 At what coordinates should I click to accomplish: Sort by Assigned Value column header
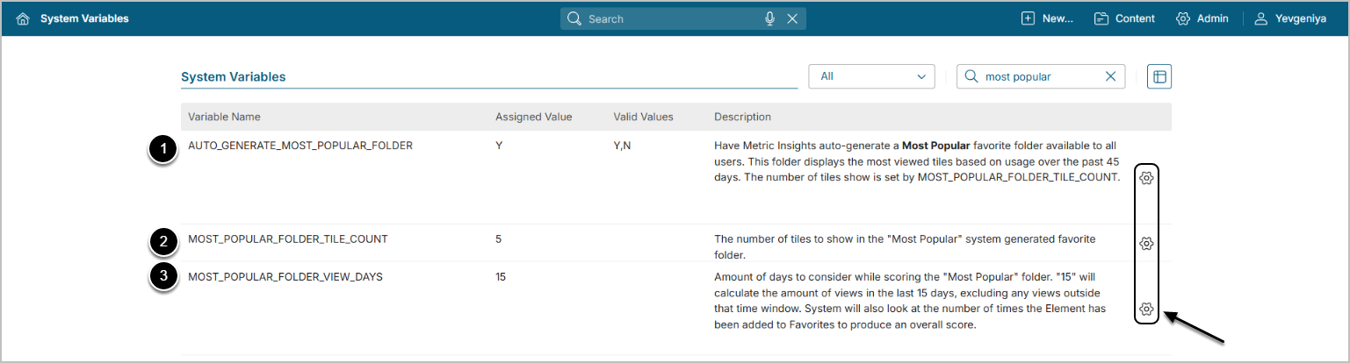[533, 117]
